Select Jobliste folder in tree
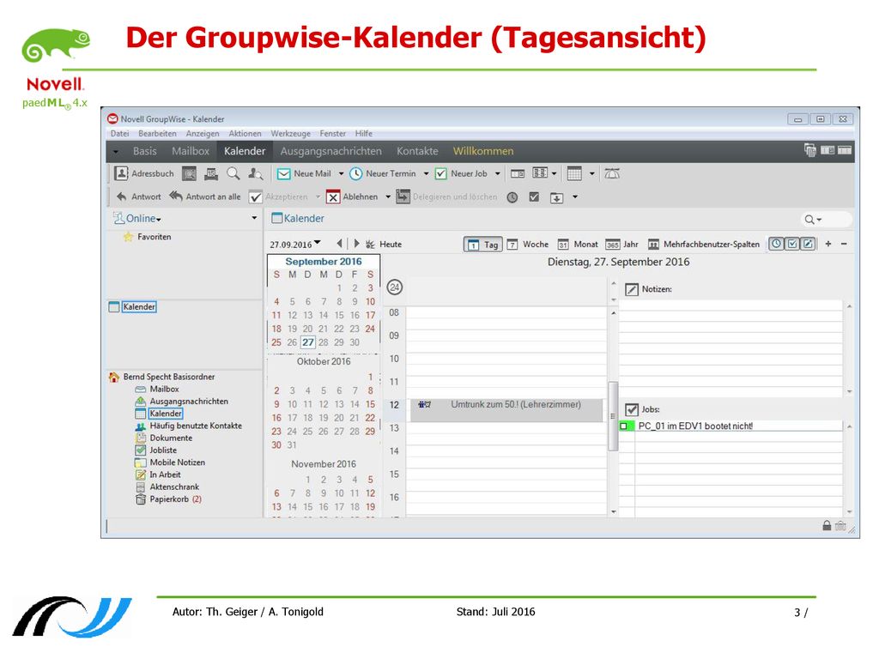 (156, 450)
